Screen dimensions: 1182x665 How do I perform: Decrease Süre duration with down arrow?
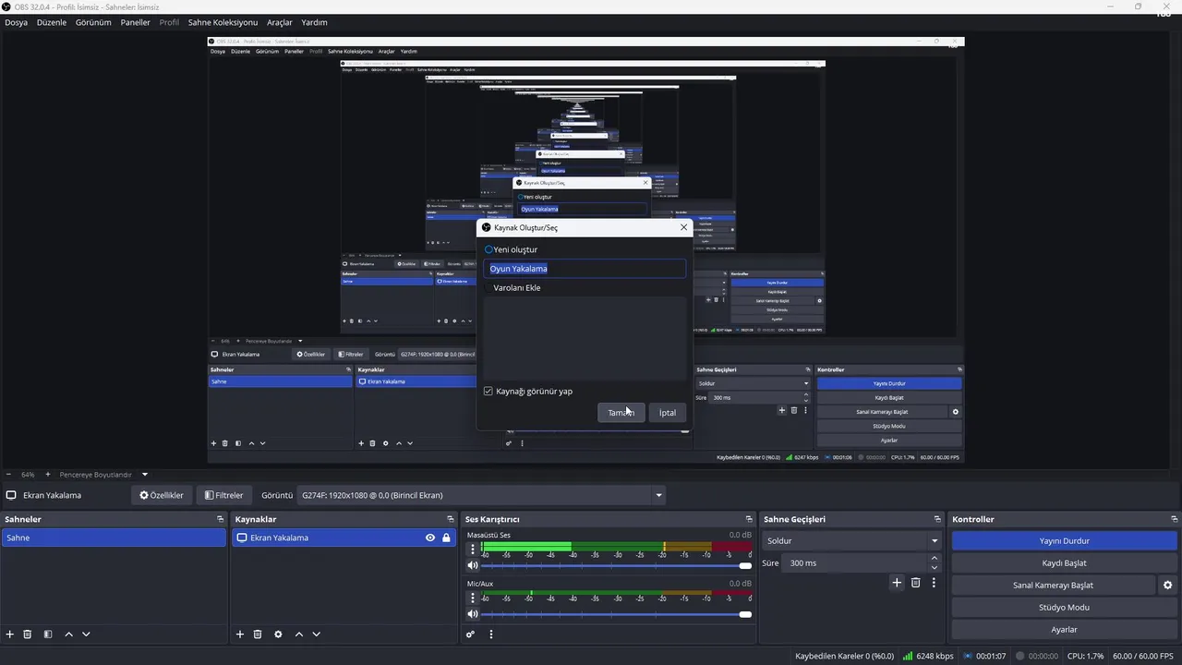pyautogui.click(x=934, y=568)
